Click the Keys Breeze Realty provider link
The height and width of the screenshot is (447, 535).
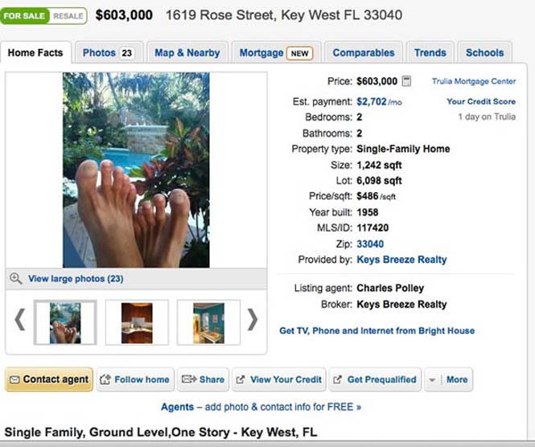click(401, 260)
